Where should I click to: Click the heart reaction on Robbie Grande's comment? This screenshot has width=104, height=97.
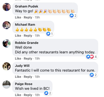92,57
